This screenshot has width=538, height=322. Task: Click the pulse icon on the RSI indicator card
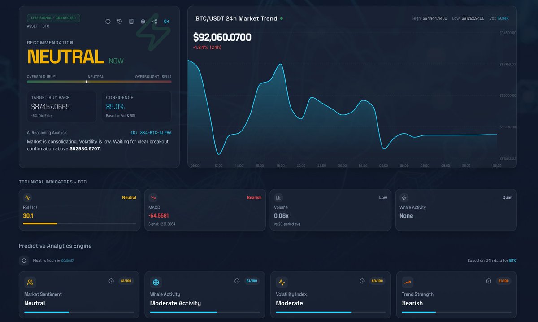click(27, 197)
